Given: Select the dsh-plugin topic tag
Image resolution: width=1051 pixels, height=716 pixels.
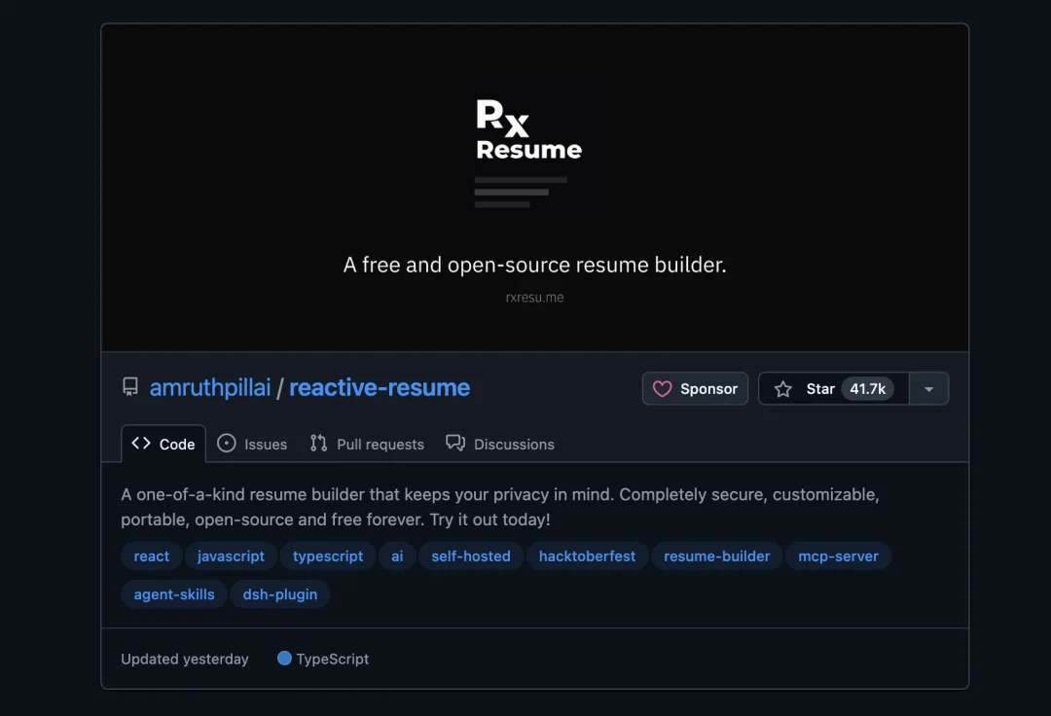Looking at the screenshot, I should [280, 594].
